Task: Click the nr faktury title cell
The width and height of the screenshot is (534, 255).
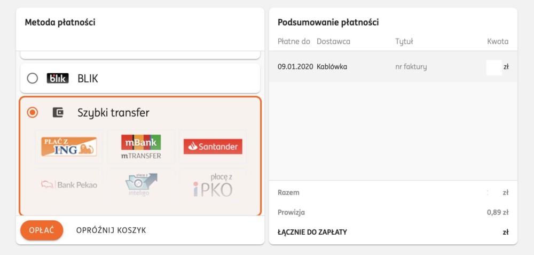Action: (411, 67)
